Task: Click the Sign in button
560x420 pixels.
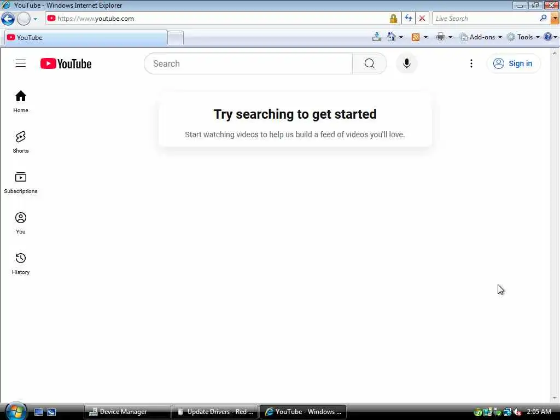Action: [513, 63]
